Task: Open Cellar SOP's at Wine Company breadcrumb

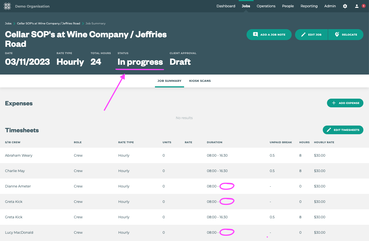Action: (x=48, y=24)
